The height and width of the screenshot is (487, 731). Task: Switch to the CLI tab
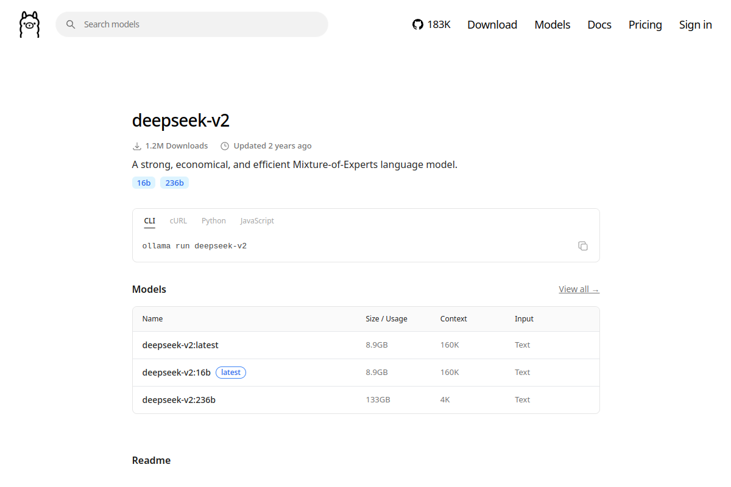coord(150,221)
